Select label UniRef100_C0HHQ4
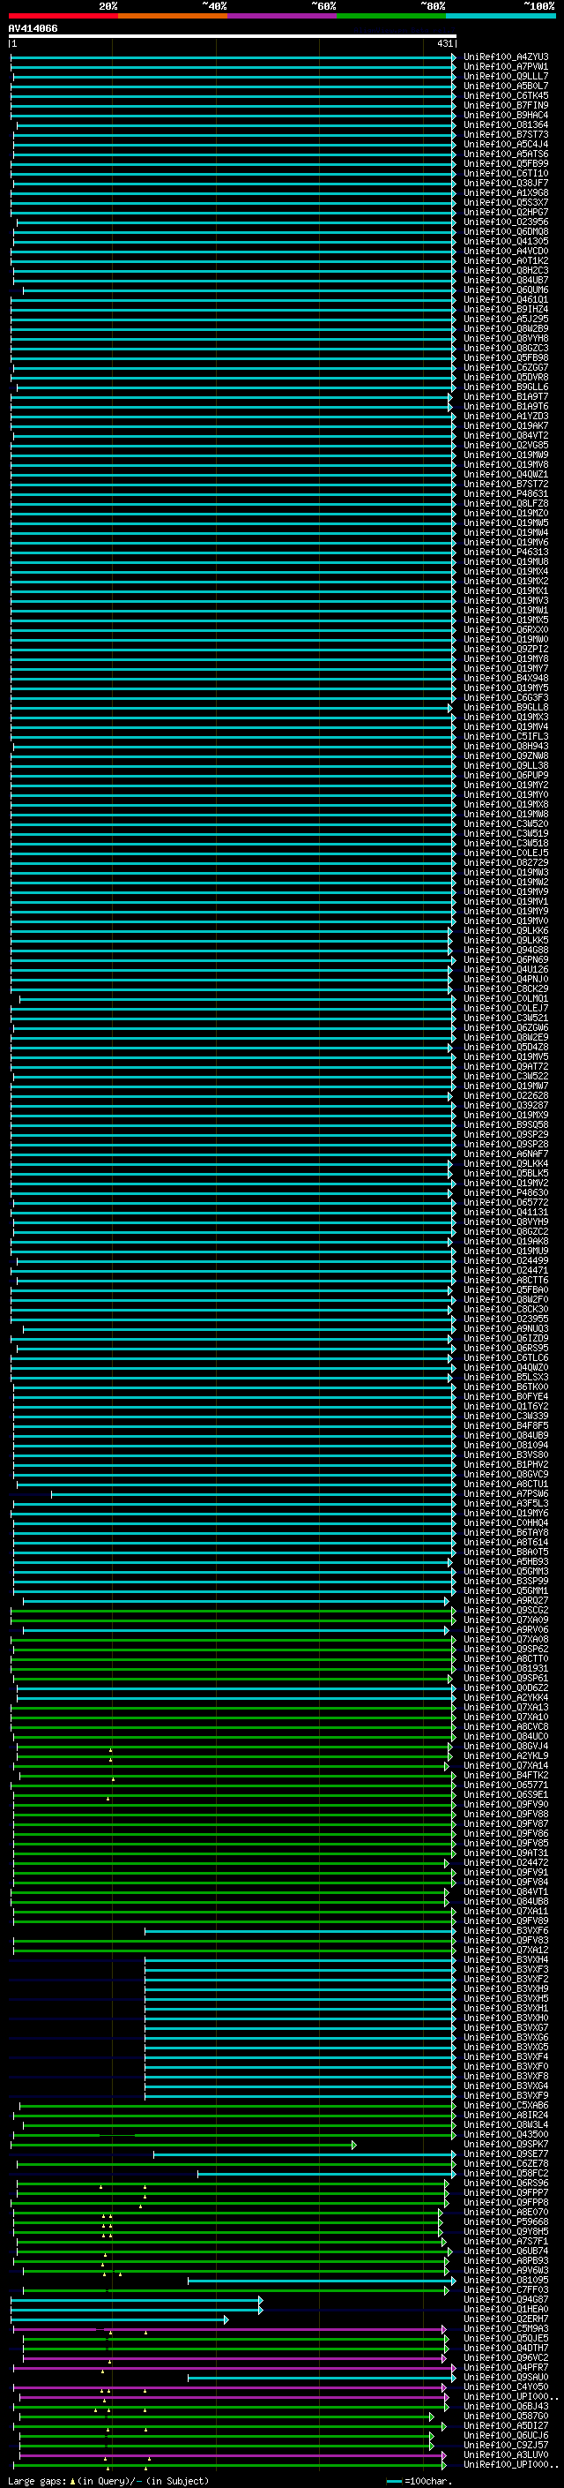 506,1523
